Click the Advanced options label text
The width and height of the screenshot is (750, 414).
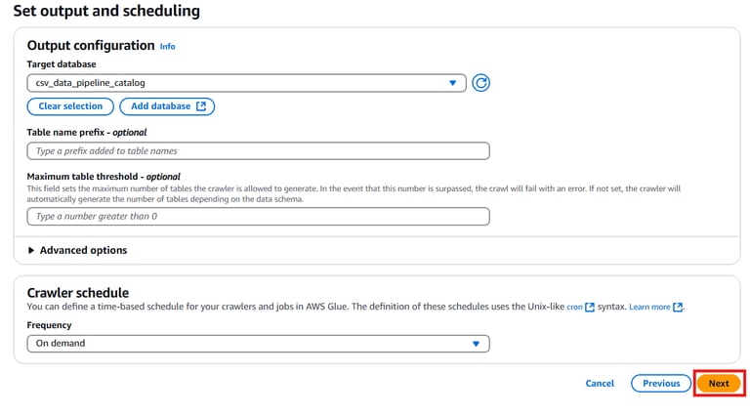[83, 251]
